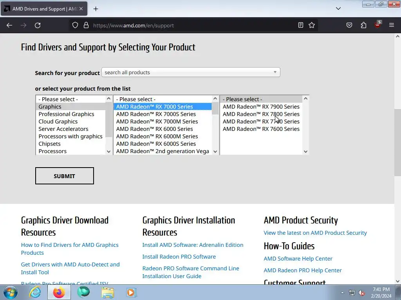Image resolution: width=401 pixels, height=300 pixels.
Task: Select AMD Radeon RX 6000S Series
Action: [x=163, y=144]
